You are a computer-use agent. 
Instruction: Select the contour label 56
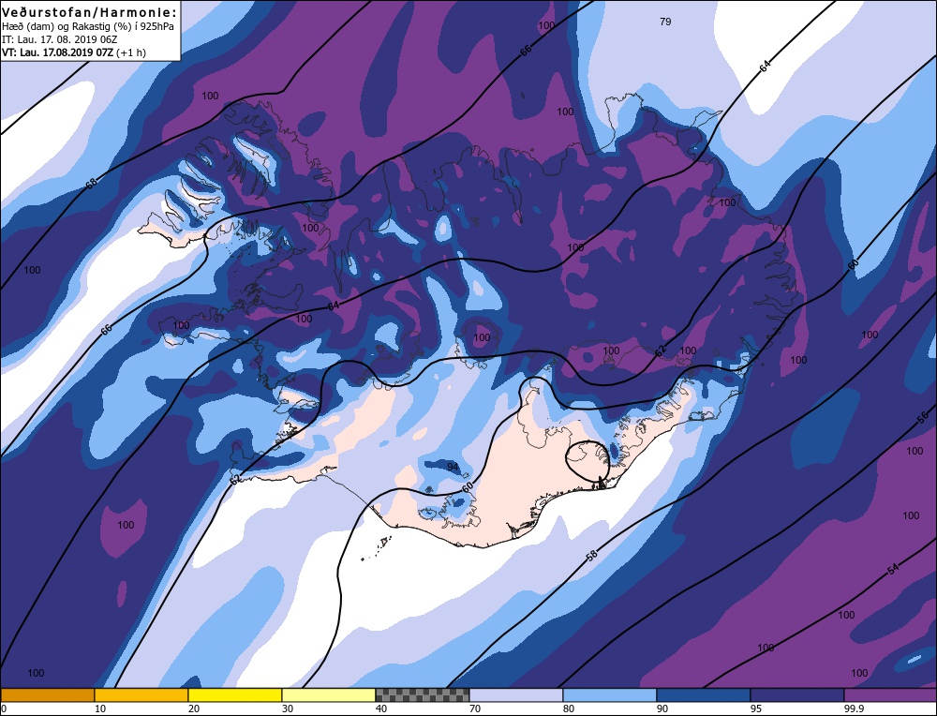coord(923,416)
